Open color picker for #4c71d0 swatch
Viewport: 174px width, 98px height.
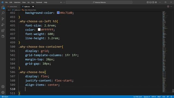(58, 13)
